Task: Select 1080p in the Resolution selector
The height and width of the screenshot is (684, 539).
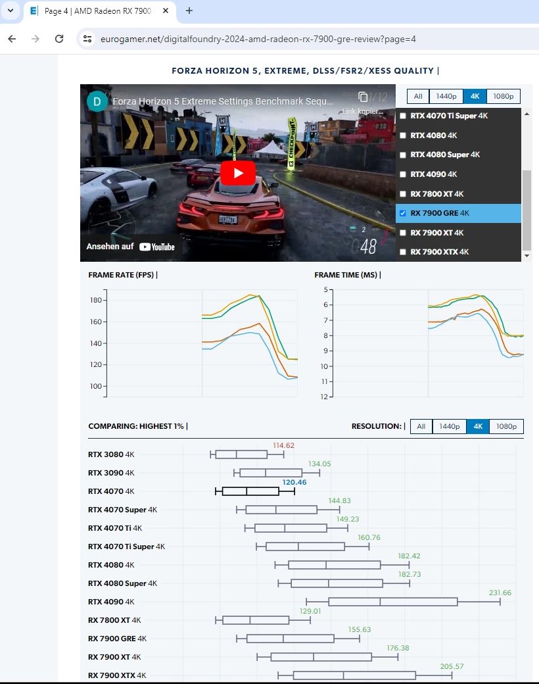Action: tap(506, 426)
